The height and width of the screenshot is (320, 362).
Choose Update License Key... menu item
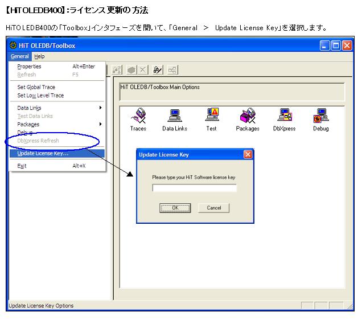(57, 153)
